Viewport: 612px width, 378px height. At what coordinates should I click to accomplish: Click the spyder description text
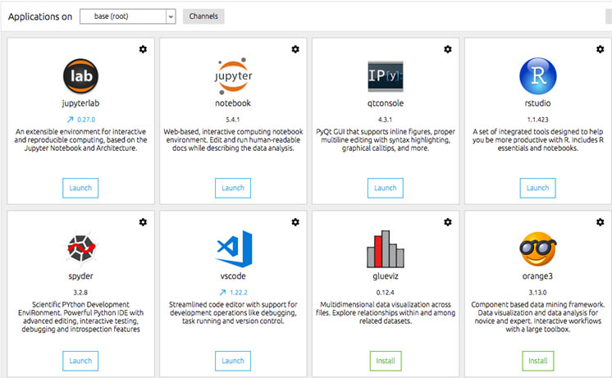coord(80,317)
